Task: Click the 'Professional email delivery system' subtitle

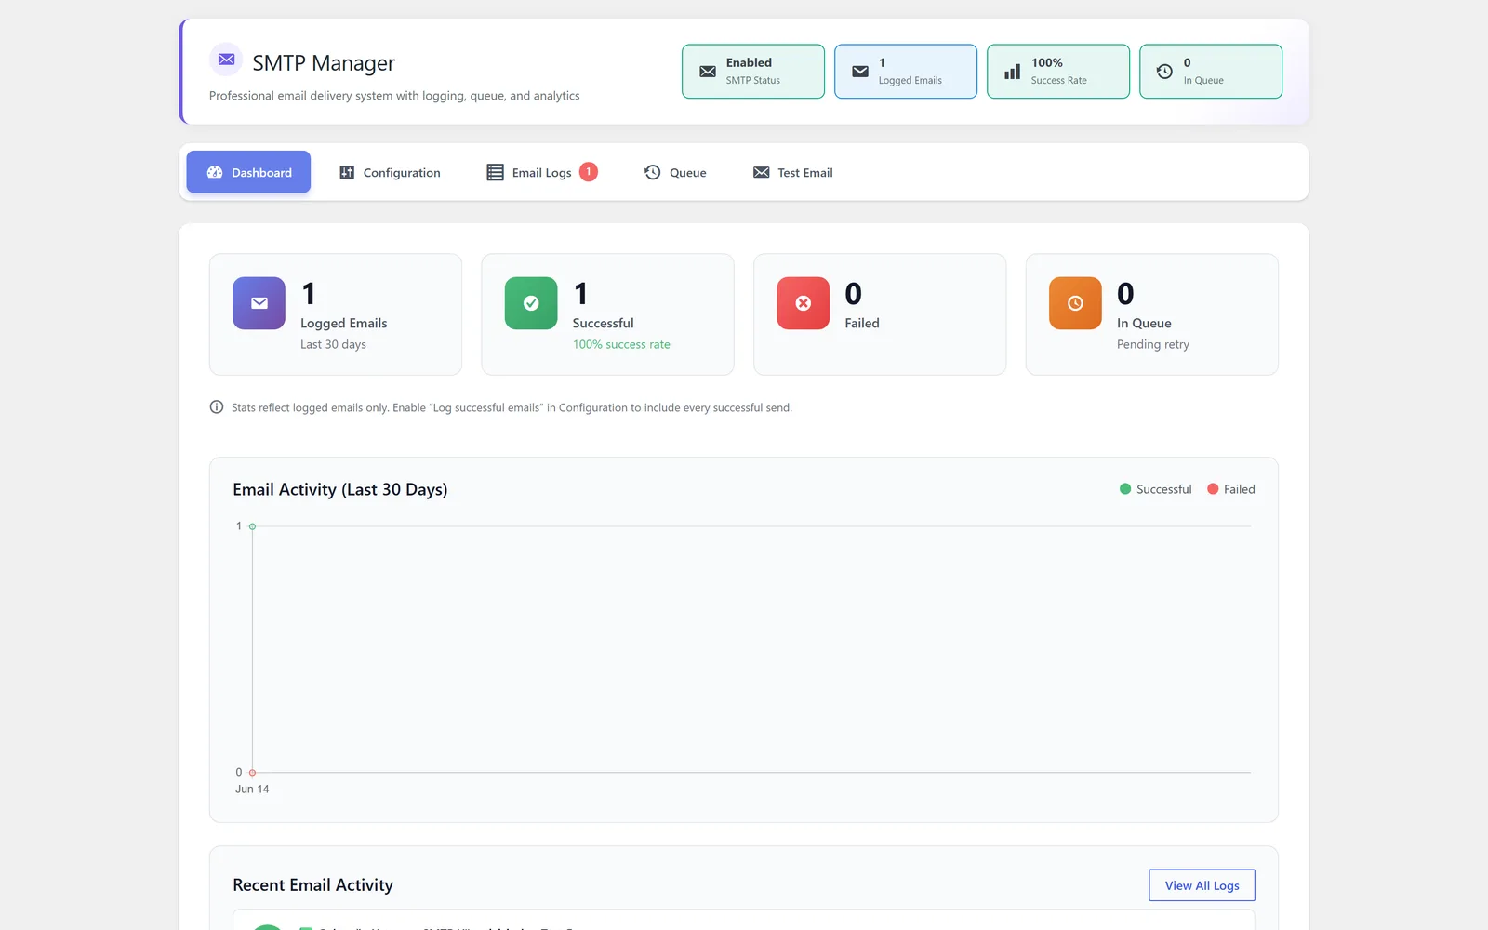Action: click(394, 96)
